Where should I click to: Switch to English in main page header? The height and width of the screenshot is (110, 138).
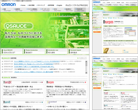point(59,5)
